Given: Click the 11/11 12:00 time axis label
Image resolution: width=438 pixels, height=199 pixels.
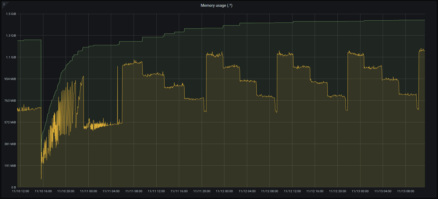Looking at the screenshot, I should [x=156, y=191].
